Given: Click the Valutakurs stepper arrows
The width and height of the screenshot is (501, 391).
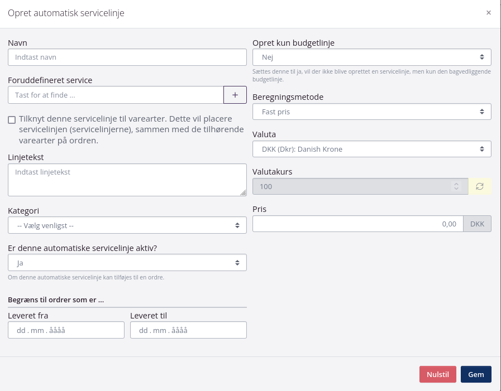Looking at the screenshot, I should tap(456, 186).
